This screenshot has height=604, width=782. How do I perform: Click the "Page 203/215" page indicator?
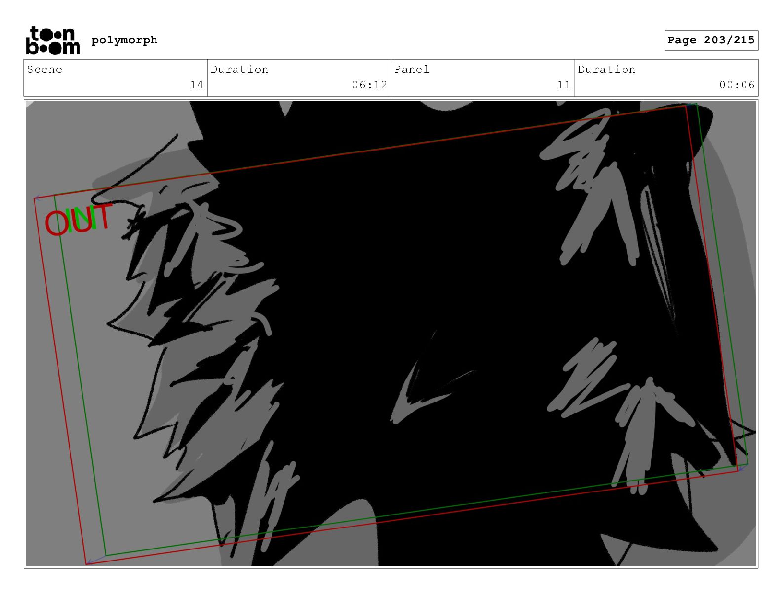711,40
